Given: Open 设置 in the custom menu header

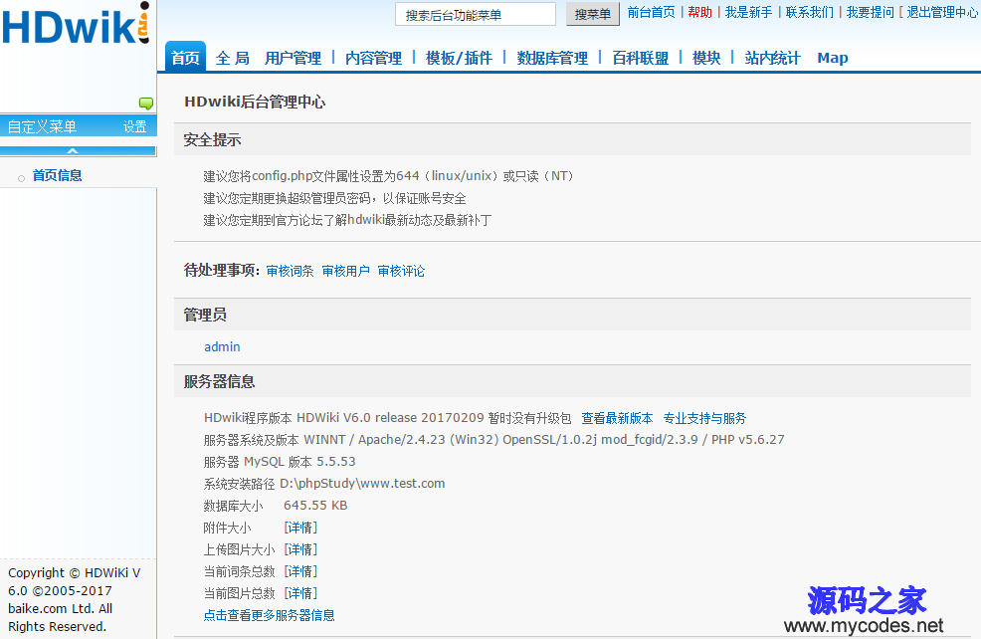Looking at the screenshot, I should 134,127.
